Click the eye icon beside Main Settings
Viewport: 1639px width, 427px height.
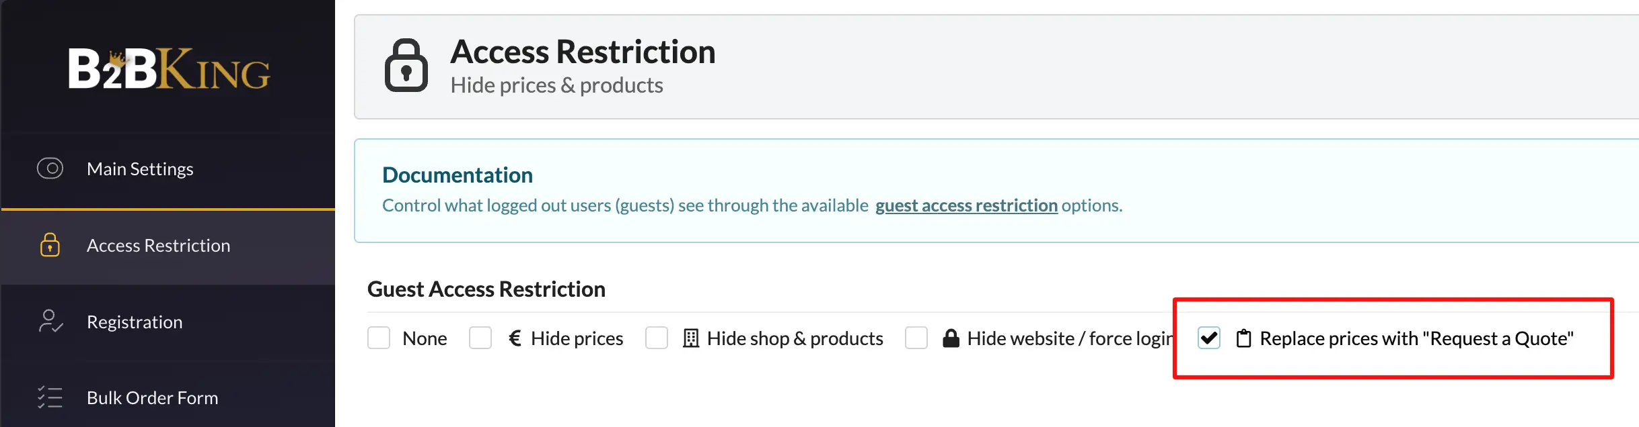coord(50,168)
